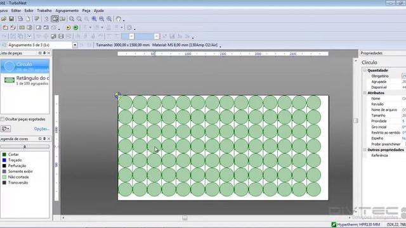Open the Agrupamento menu
Screen dimensions: 406x228
67,11
